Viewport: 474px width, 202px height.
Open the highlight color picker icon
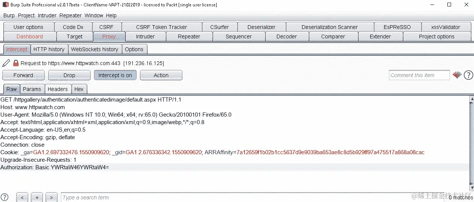457,75
